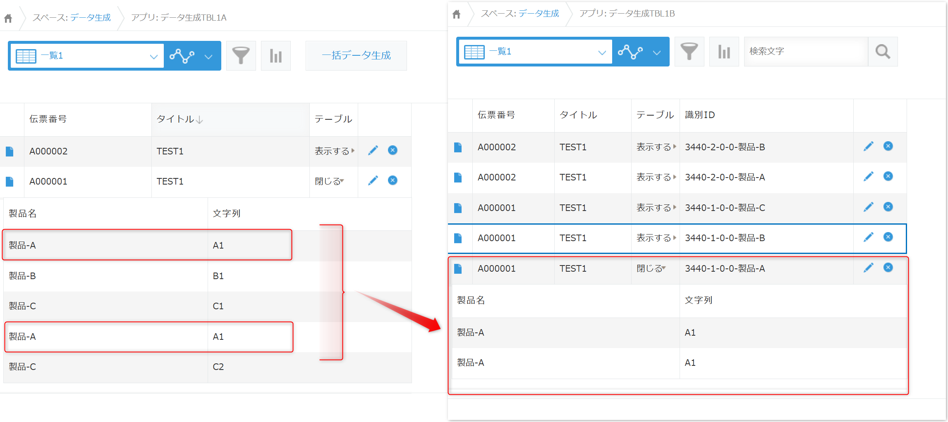Click home icon in TBL1B window
Viewport: 948px width, 422px height.
[457, 14]
